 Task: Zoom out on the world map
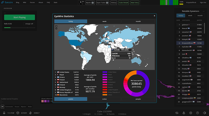pyautogui.click(x=56, y=28)
